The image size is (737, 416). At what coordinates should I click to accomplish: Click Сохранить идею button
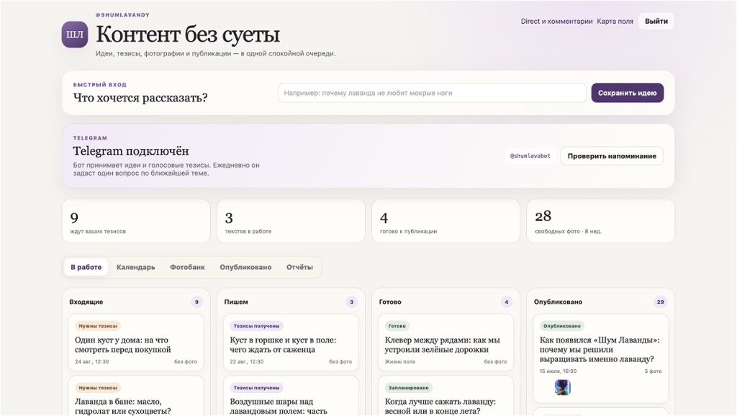[627, 93]
